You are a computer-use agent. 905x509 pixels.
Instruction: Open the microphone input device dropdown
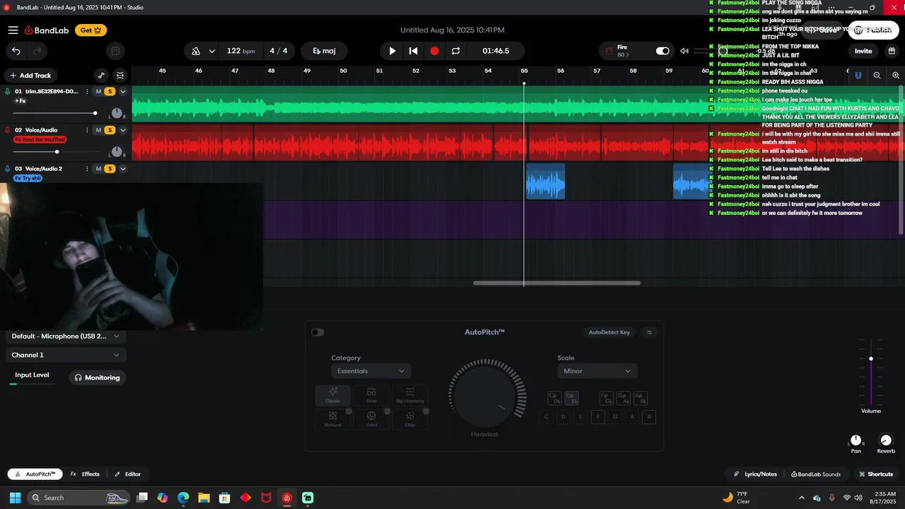coord(66,337)
